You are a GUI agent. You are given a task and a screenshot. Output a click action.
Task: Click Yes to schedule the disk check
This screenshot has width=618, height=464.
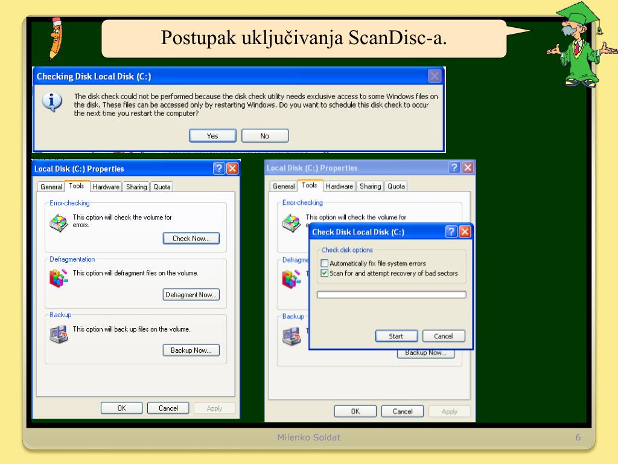click(x=213, y=136)
